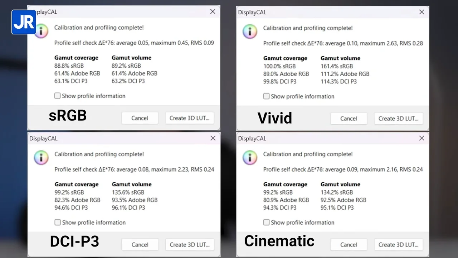Select Create 3D LUT in DCI-P3 dialog

pos(189,245)
